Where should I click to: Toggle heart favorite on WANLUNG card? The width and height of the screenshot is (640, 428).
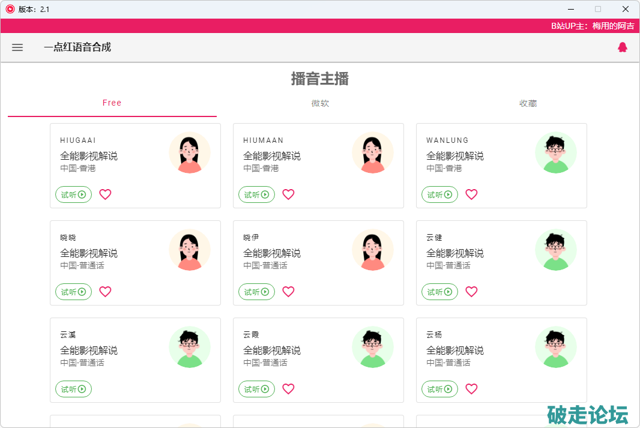point(471,194)
